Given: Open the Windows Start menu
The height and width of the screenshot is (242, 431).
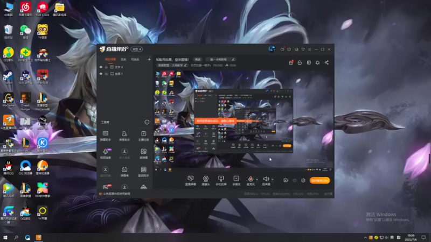Looking at the screenshot, I should tap(5, 237).
